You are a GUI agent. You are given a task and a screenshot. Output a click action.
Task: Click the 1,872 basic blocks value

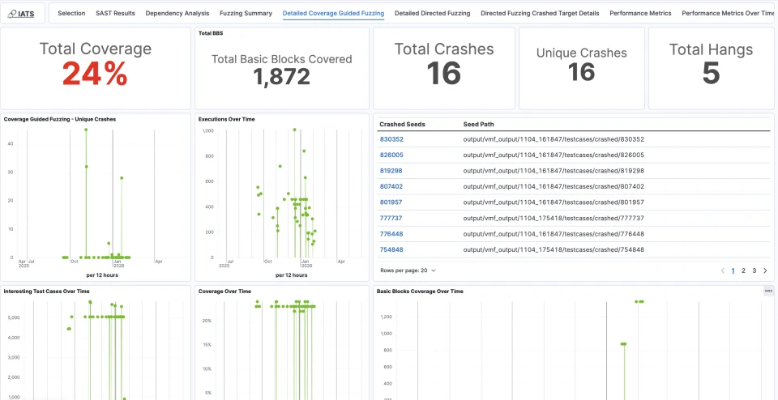point(281,76)
